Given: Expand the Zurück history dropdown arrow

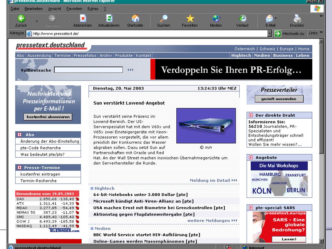Looking at the screenshot, I should (37, 21).
